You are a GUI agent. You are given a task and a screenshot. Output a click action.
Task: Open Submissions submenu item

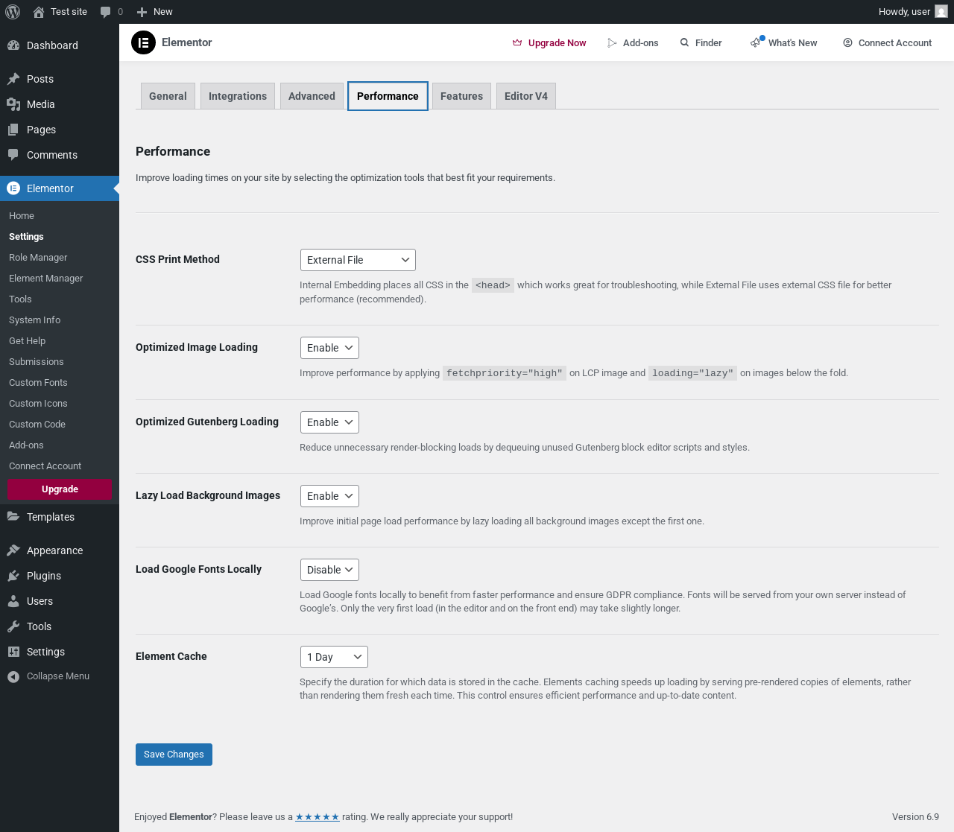pyautogui.click(x=60, y=362)
